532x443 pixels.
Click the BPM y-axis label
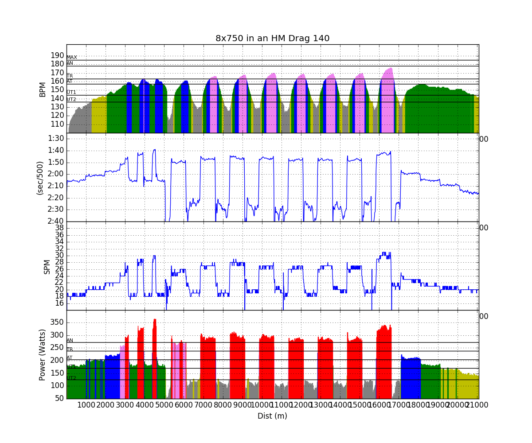click(x=43, y=89)
